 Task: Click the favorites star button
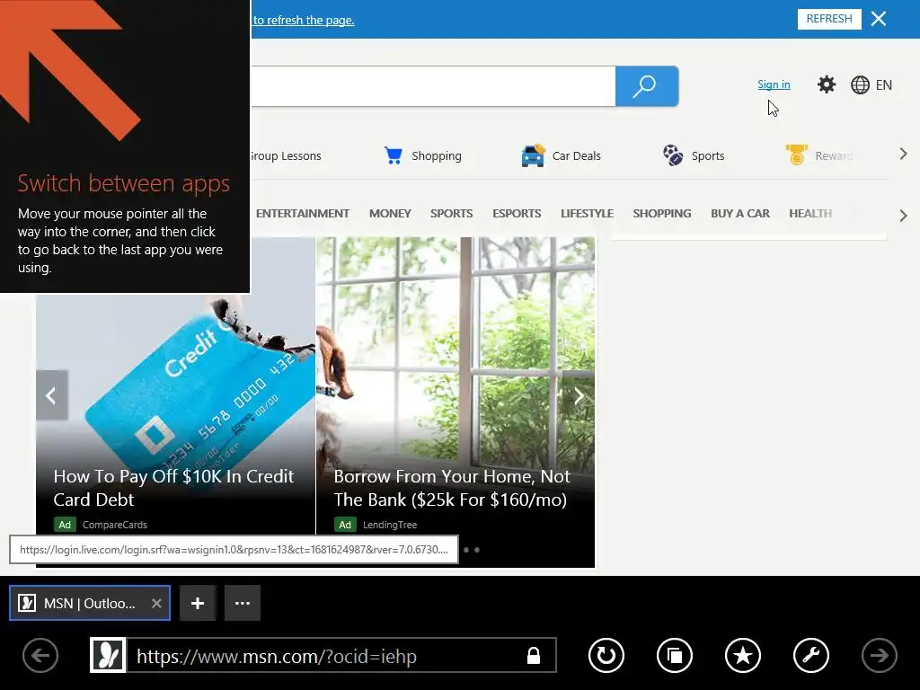743,655
